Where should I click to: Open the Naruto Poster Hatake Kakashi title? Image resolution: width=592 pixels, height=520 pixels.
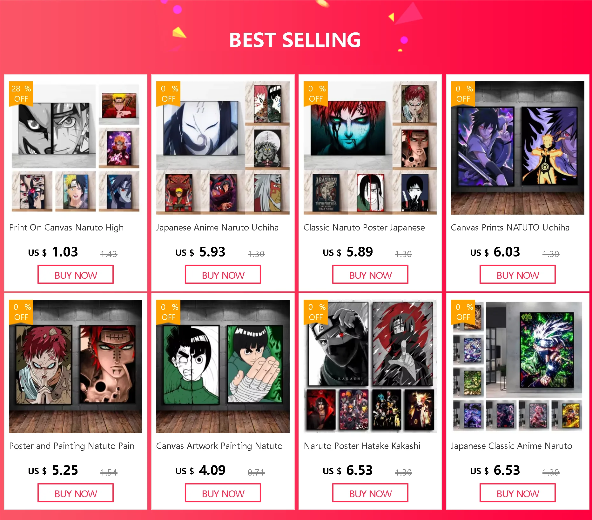point(362,446)
